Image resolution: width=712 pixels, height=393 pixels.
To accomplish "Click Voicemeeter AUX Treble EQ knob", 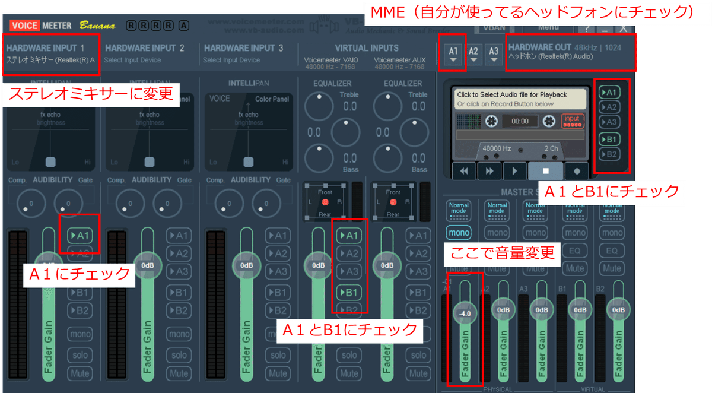I will pyautogui.click(x=388, y=106).
